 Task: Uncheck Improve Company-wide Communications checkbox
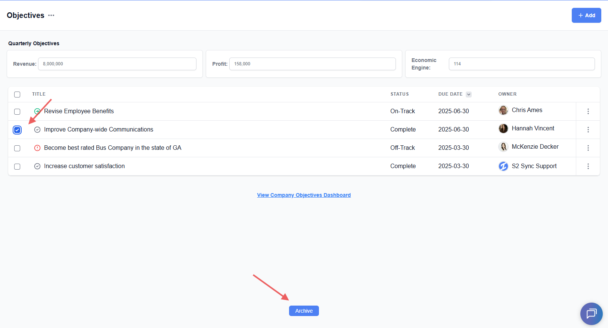pos(17,130)
